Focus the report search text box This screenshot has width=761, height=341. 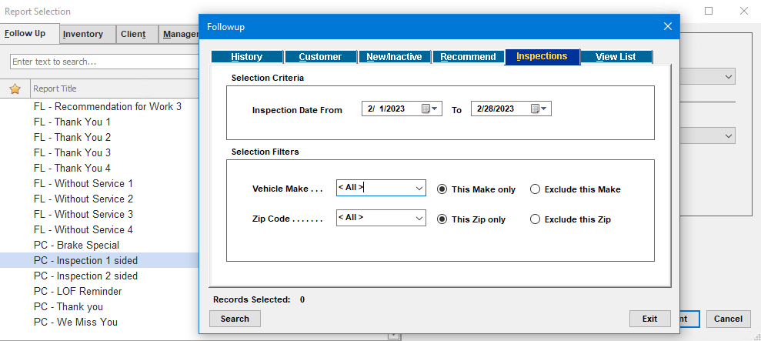pyautogui.click(x=105, y=62)
